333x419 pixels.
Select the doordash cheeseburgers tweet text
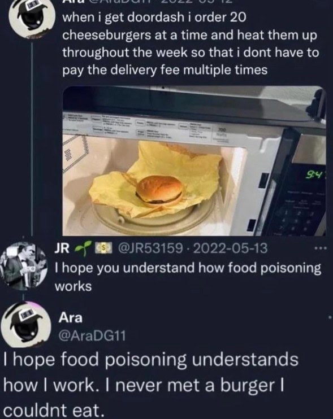coord(191,44)
